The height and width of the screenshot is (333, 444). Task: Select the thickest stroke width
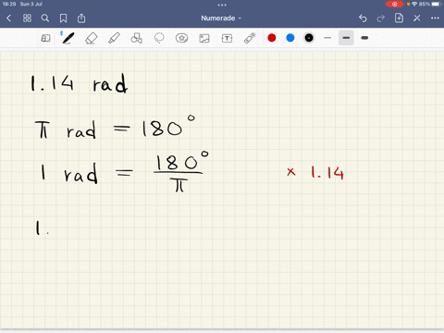pos(364,38)
